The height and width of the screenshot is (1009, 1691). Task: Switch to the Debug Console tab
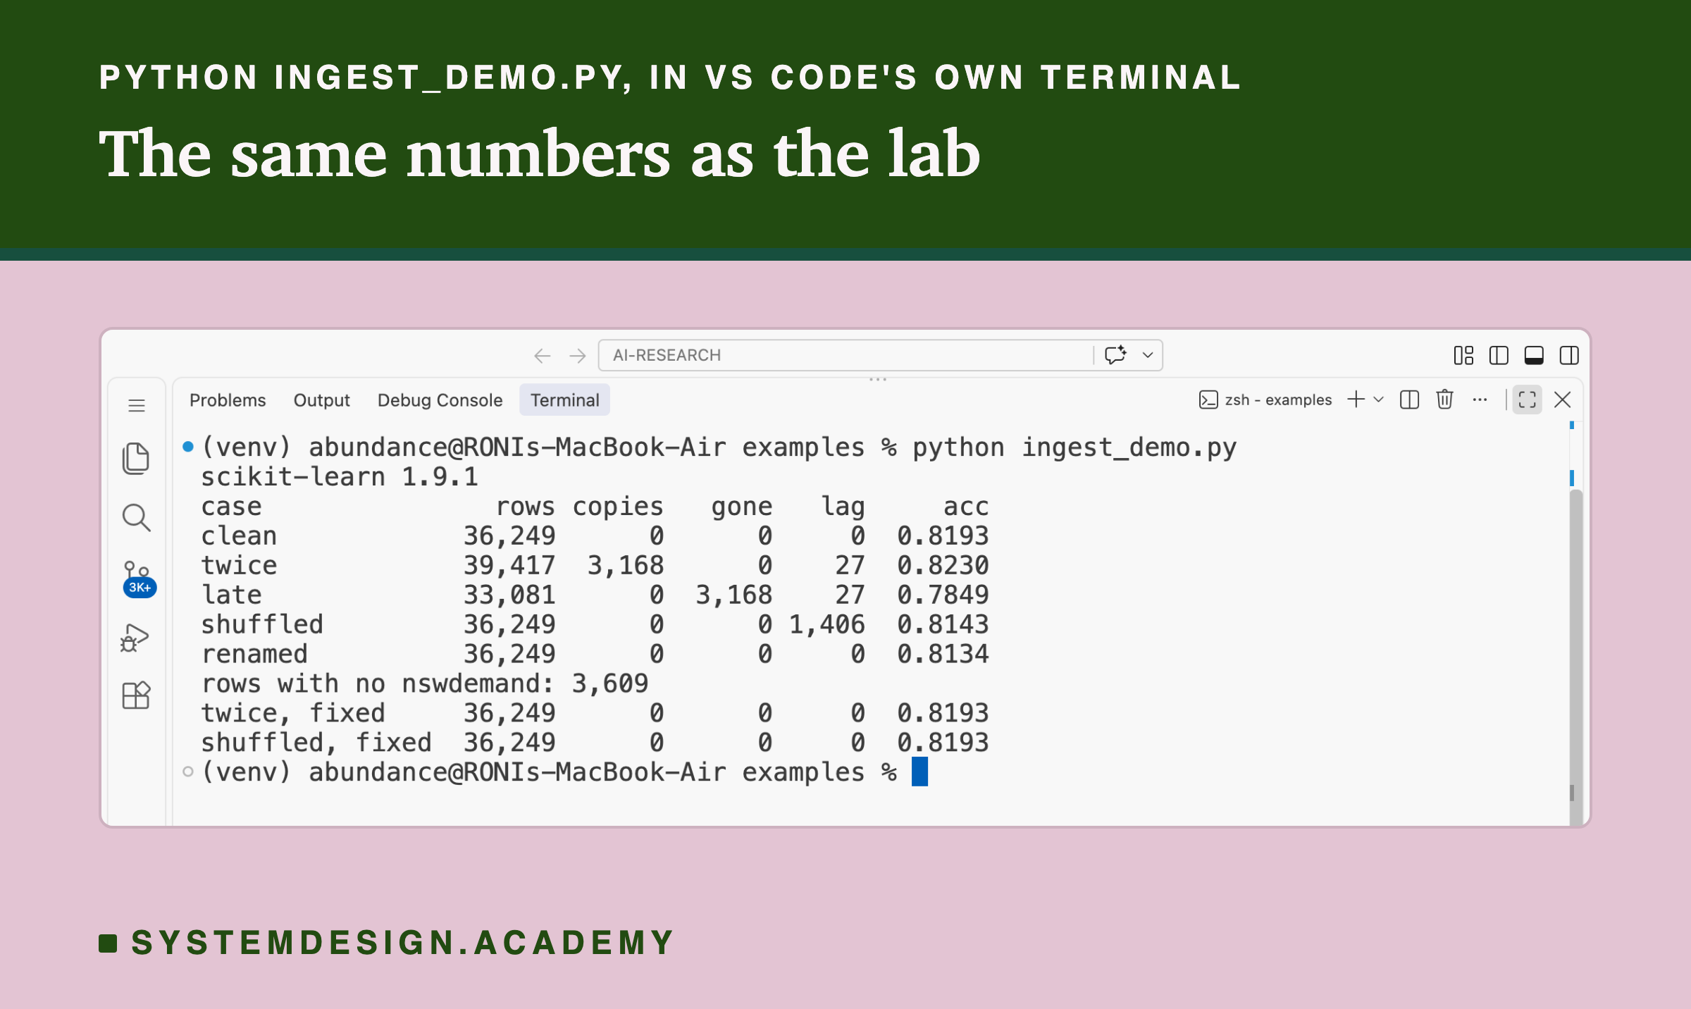pyautogui.click(x=440, y=400)
